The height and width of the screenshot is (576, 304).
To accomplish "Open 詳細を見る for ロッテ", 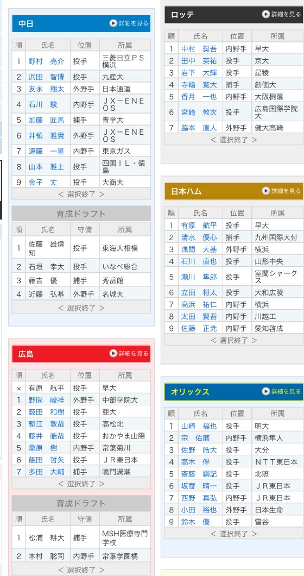I will [281, 14].
